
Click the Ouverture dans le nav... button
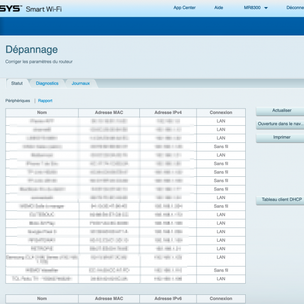[x=280, y=124]
